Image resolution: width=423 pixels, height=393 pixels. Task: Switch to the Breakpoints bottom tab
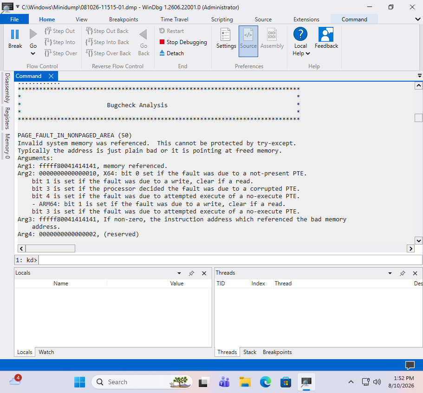277,352
